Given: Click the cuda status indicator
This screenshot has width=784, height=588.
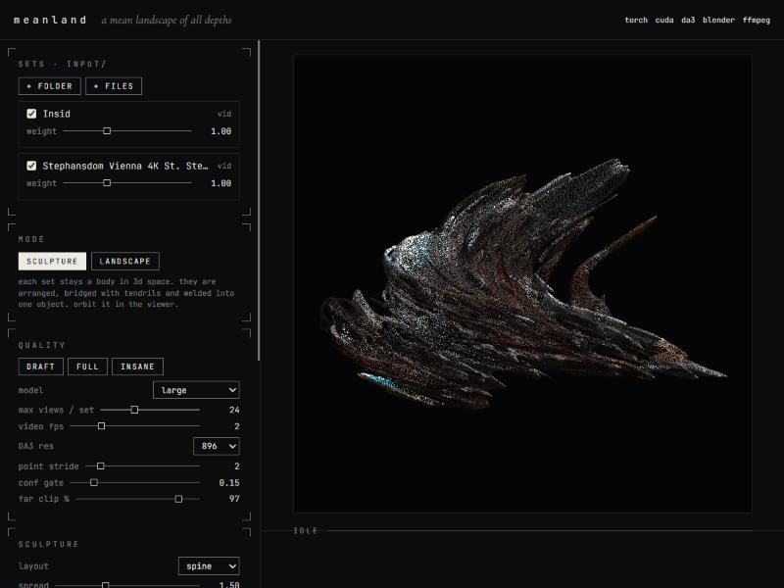Looking at the screenshot, I should point(664,20).
